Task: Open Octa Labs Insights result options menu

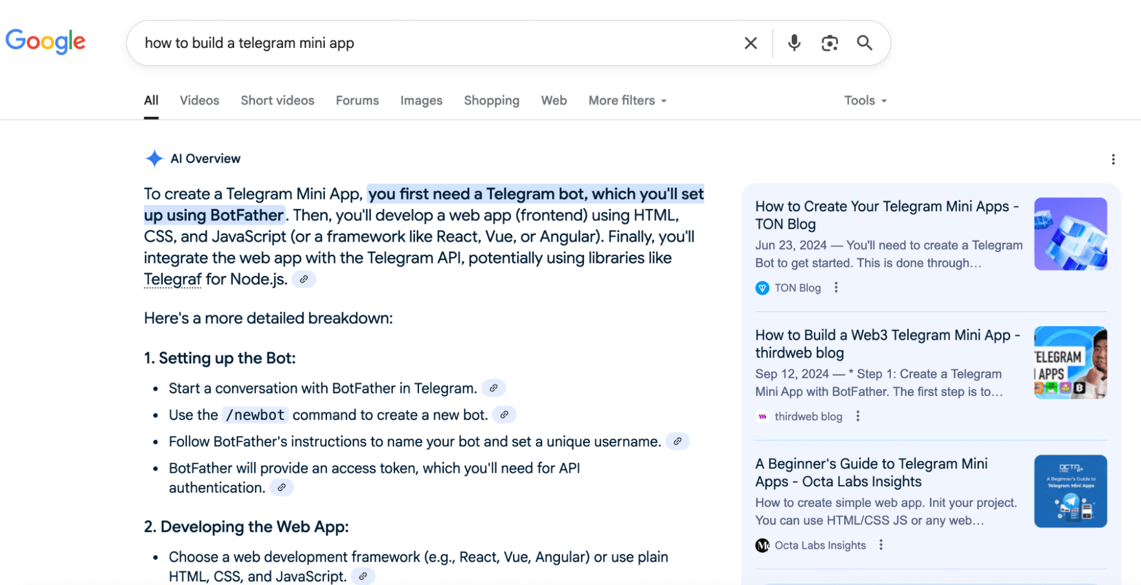Action: 881,545
